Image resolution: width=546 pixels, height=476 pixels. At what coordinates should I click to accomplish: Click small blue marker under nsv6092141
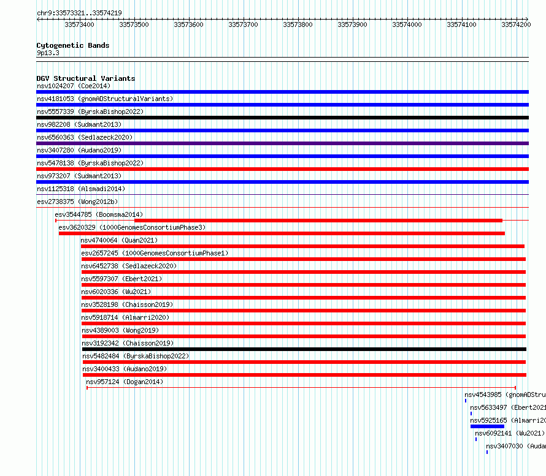[x=476, y=439]
